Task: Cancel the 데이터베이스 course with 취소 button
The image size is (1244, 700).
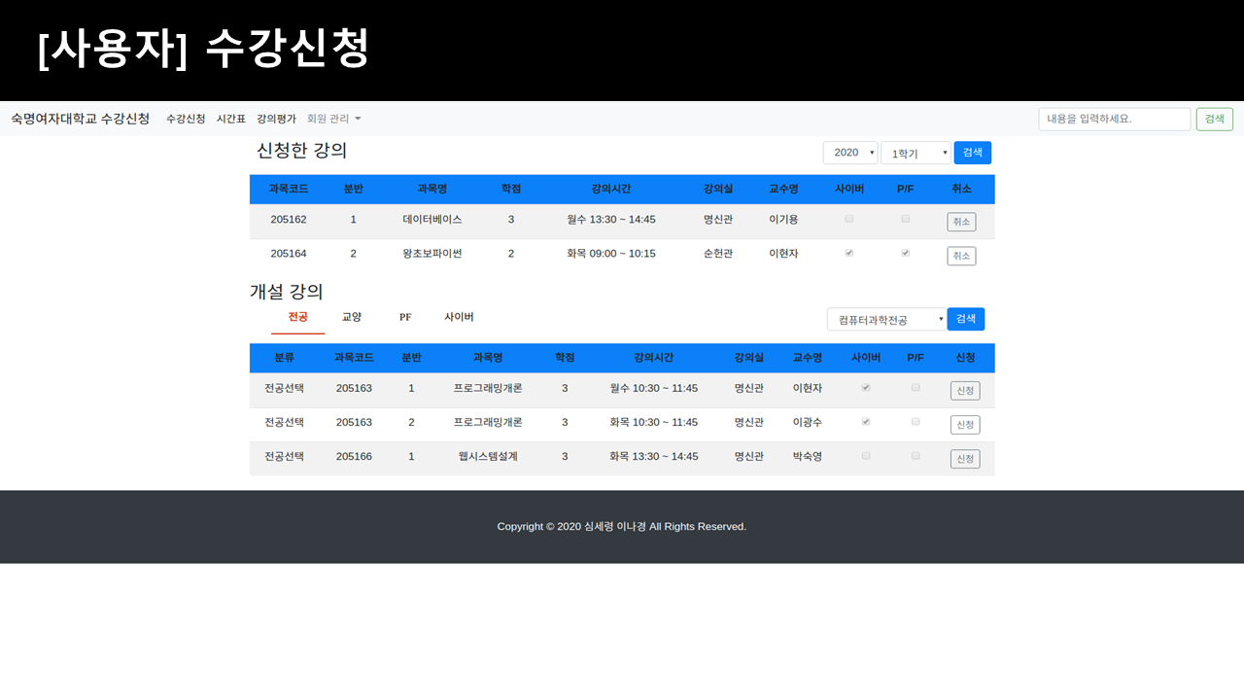Action: pos(961,222)
